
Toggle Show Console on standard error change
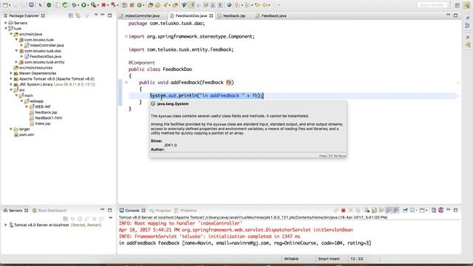[396, 210]
